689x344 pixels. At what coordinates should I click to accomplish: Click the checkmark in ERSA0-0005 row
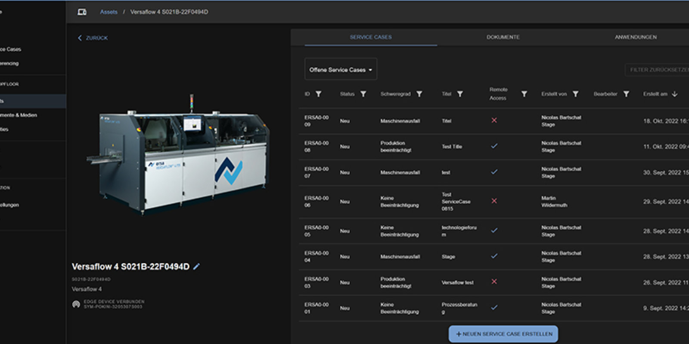[494, 230]
